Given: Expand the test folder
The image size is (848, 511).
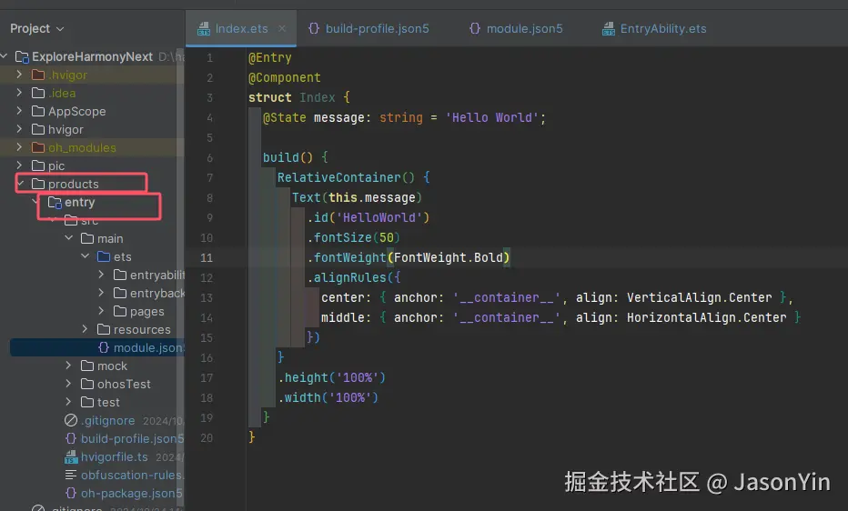Looking at the screenshot, I should click(x=68, y=403).
